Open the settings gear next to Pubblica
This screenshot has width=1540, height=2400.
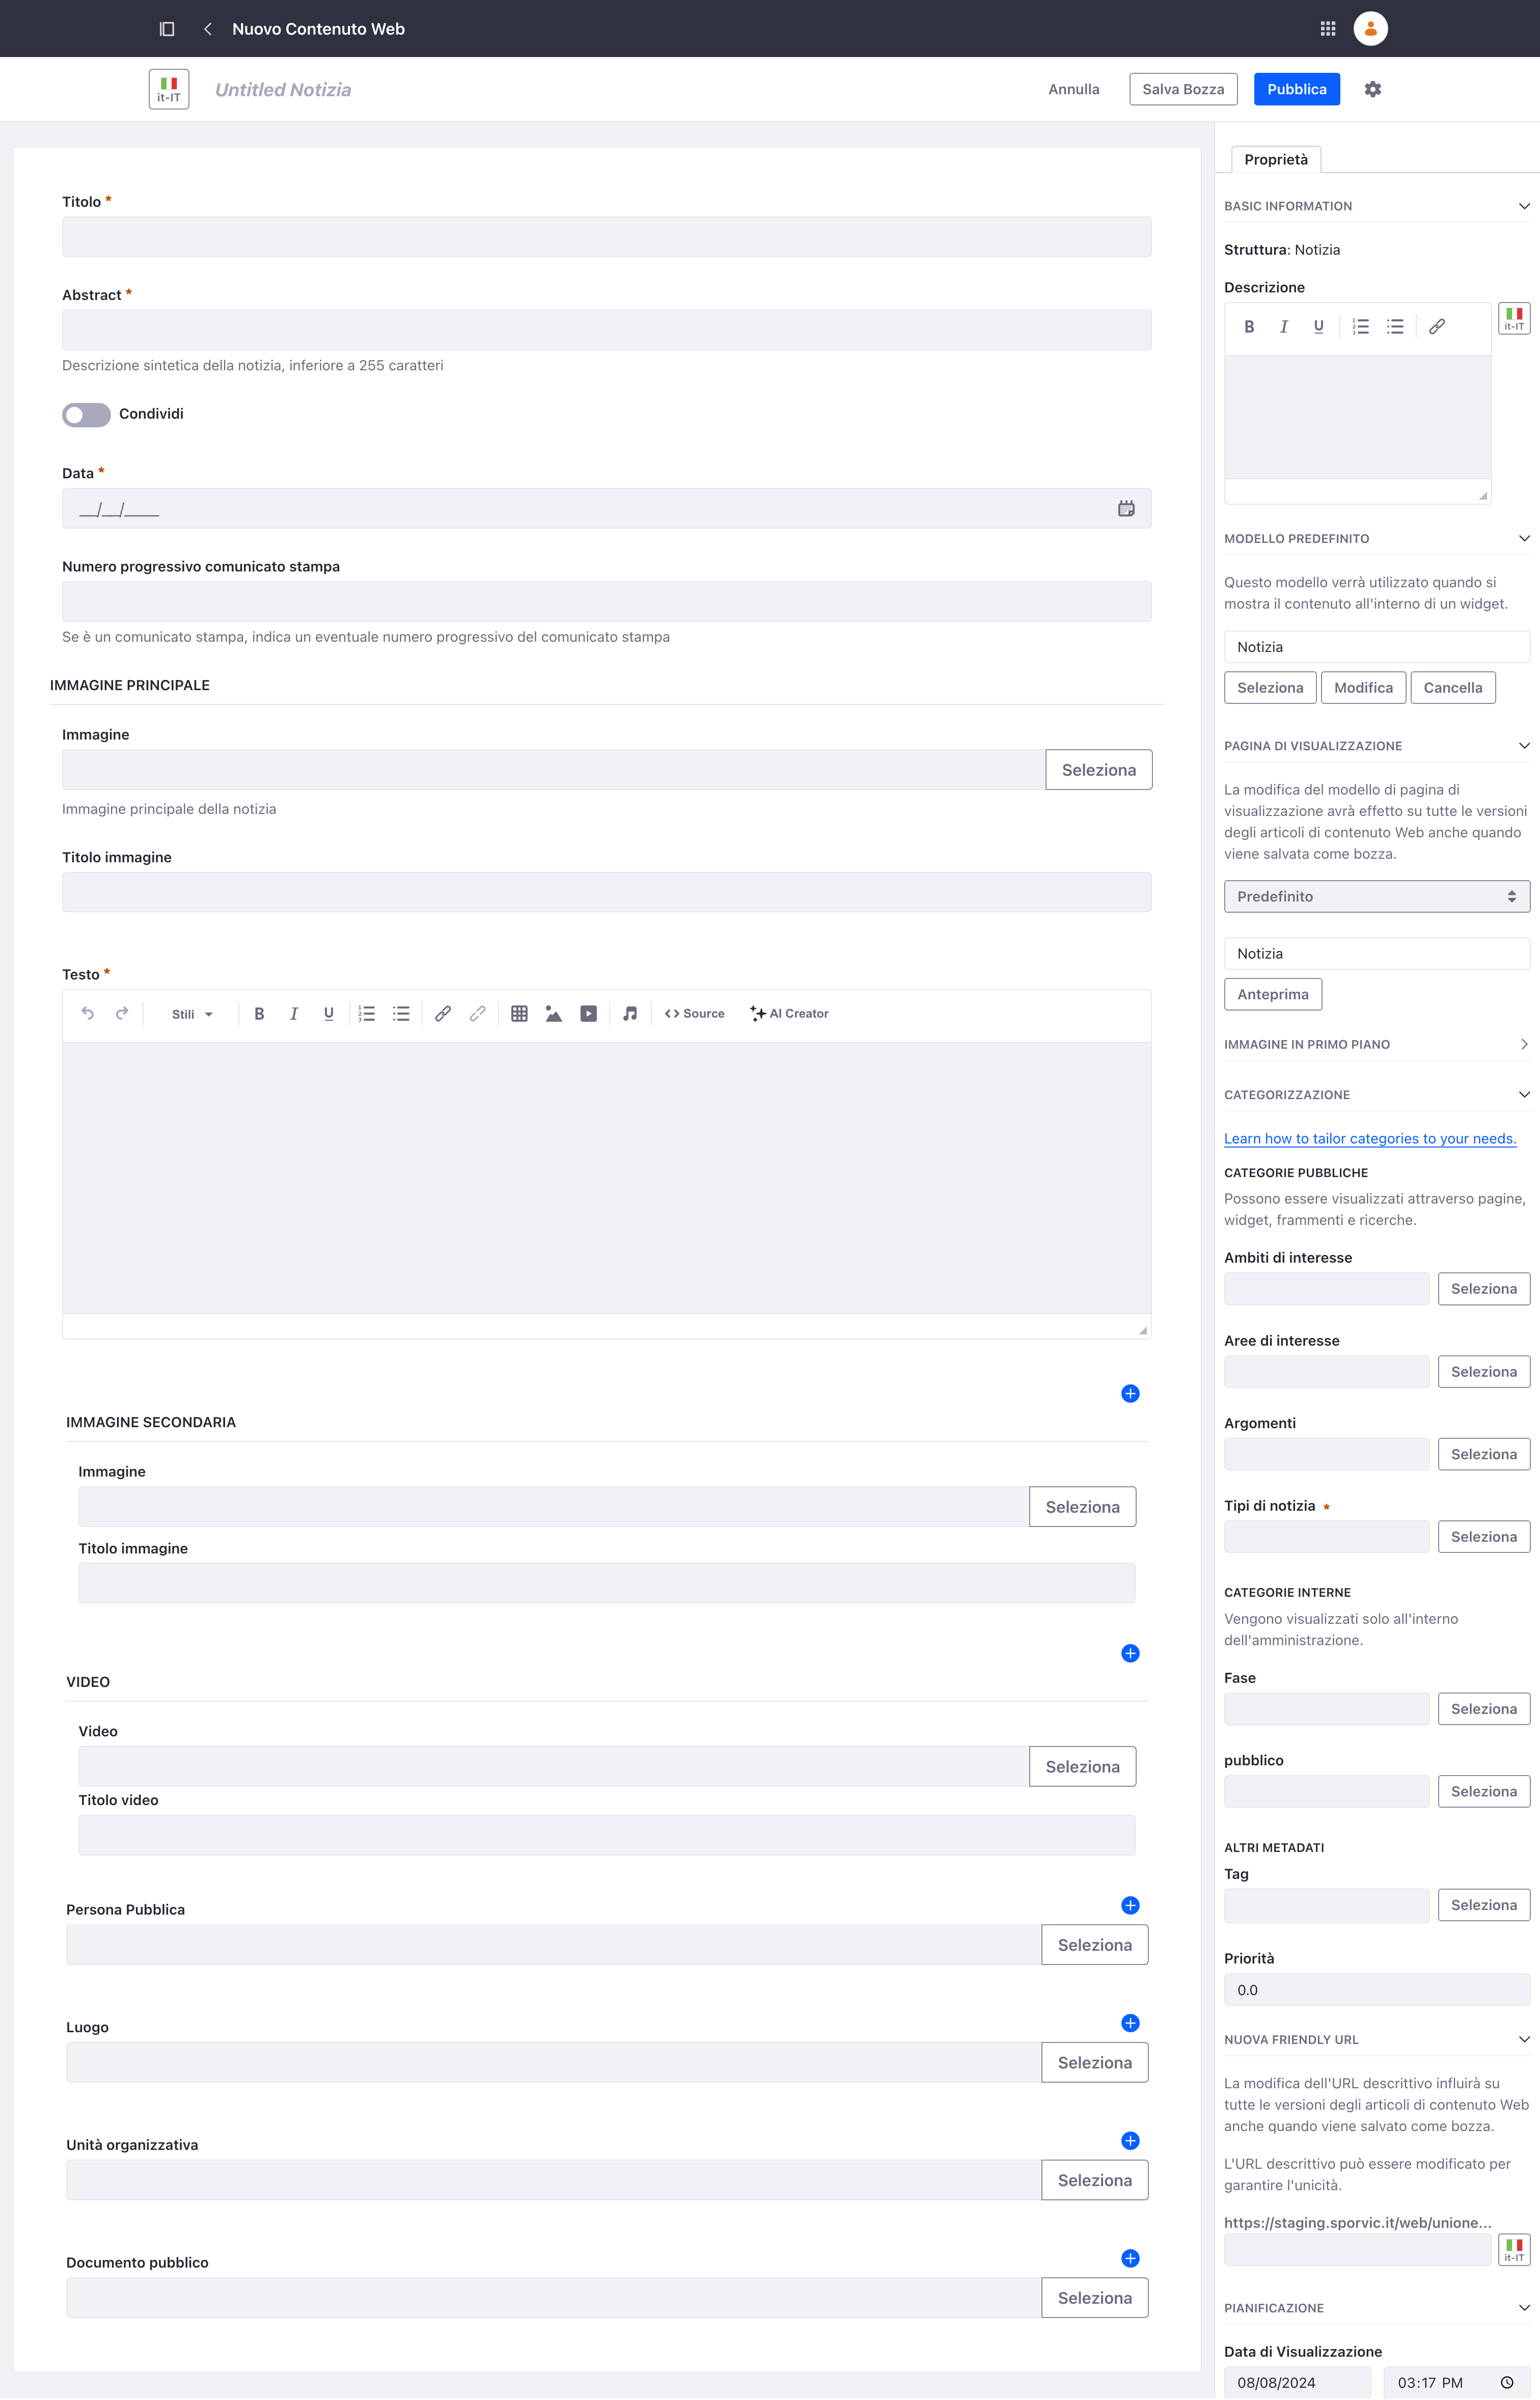(x=1372, y=89)
